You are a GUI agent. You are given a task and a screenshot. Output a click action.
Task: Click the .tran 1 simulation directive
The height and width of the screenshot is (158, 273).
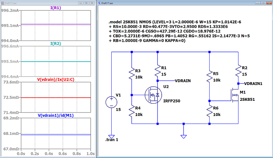click(112, 140)
